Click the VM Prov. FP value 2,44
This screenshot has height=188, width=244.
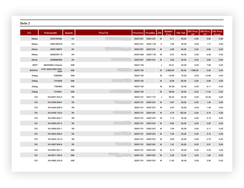(209, 150)
